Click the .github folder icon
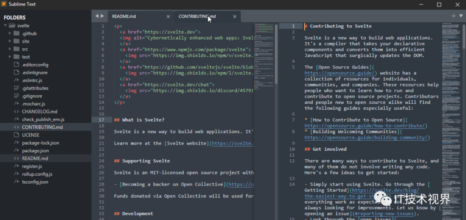Viewport: 466px width, 220px height. 16,33
